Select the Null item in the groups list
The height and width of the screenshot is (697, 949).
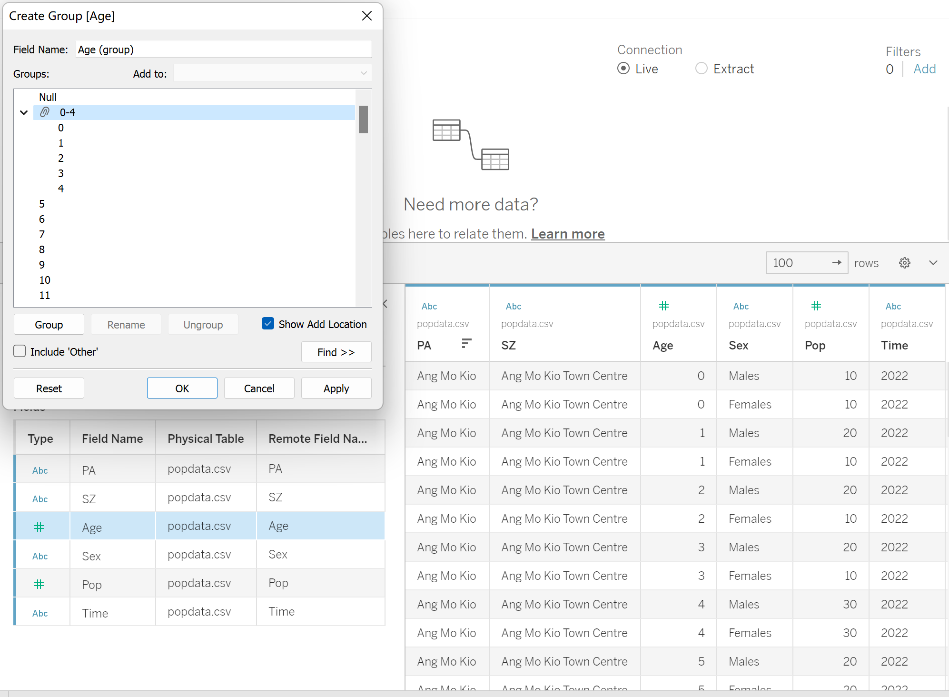tap(48, 97)
